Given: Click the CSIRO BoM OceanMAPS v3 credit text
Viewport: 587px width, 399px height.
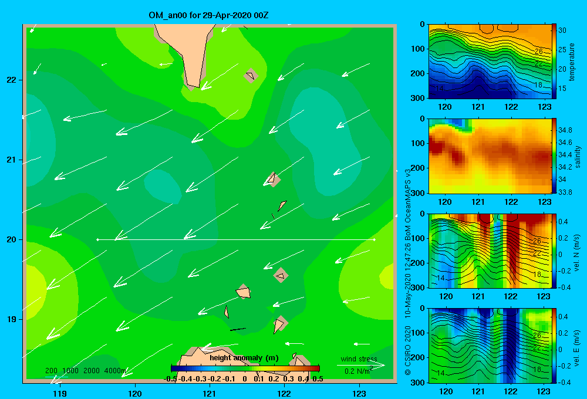Looking at the screenshot, I should pyautogui.click(x=408, y=272).
